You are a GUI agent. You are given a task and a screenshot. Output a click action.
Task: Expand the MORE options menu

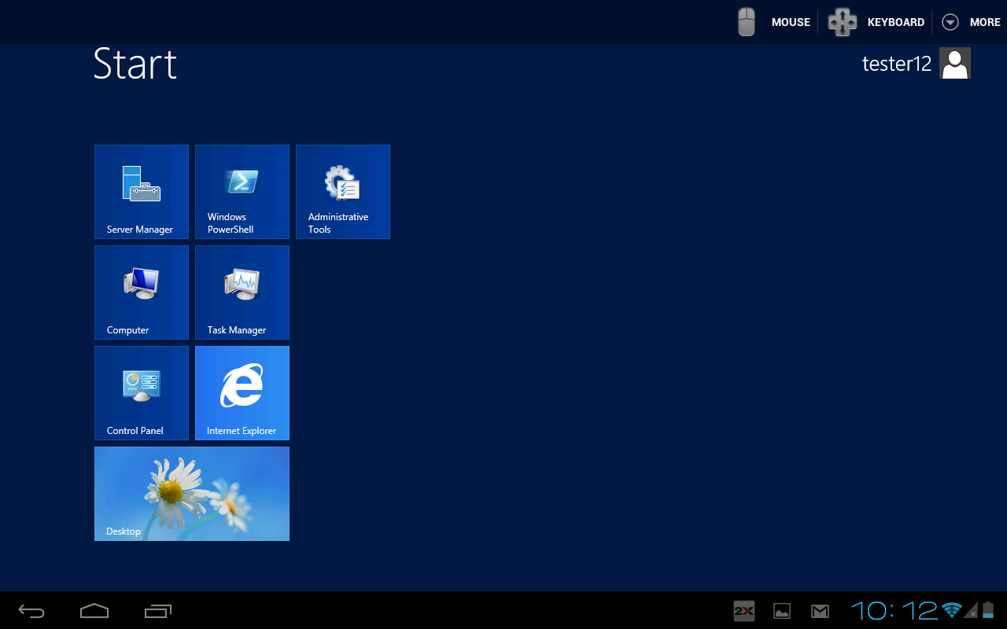(x=971, y=21)
